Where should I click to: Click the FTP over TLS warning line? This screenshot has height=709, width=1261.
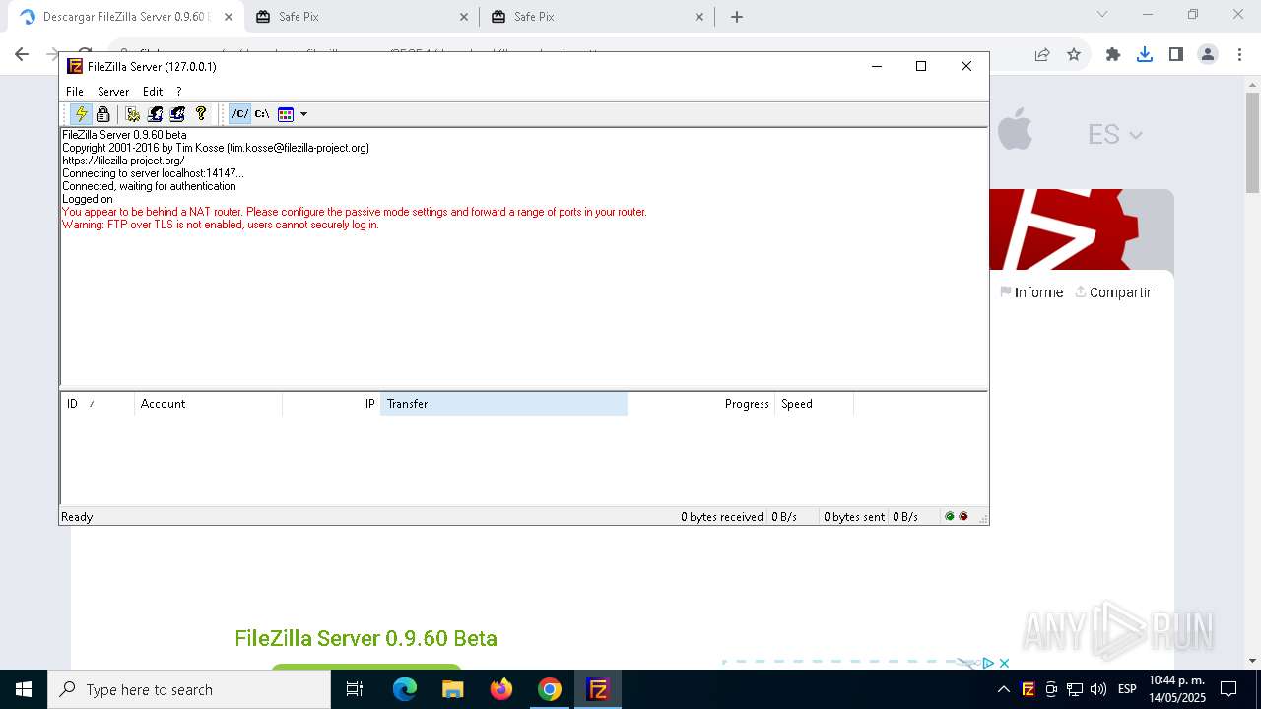(x=221, y=225)
